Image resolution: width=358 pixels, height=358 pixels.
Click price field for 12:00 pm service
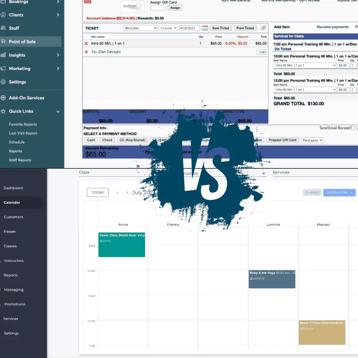(343, 89)
